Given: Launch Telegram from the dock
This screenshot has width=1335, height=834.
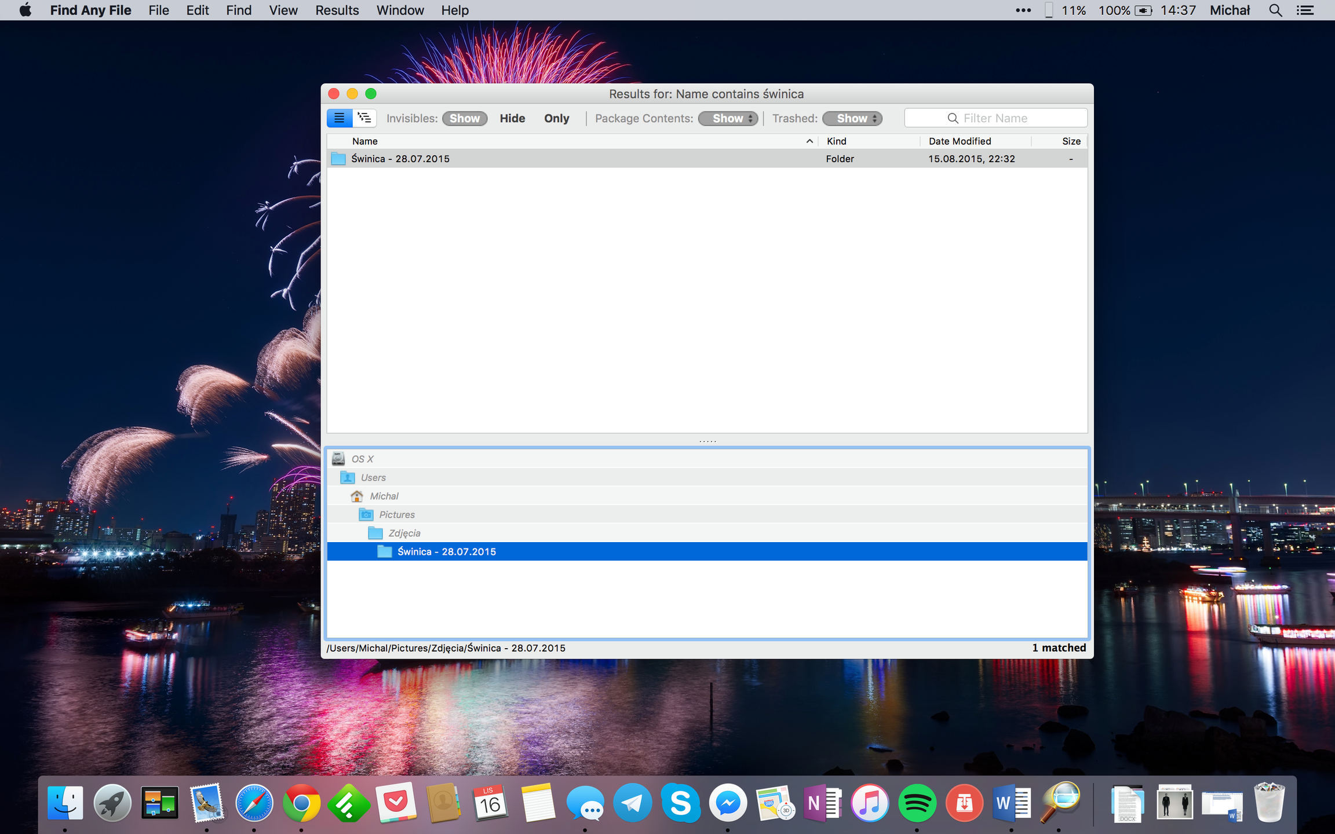Looking at the screenshot, I should tap(632, 803).
